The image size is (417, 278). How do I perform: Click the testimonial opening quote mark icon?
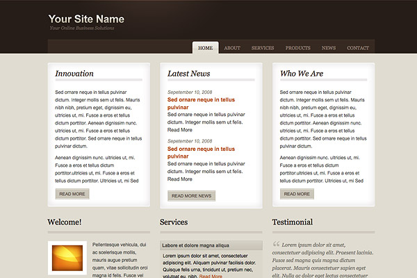click(276, 244)
